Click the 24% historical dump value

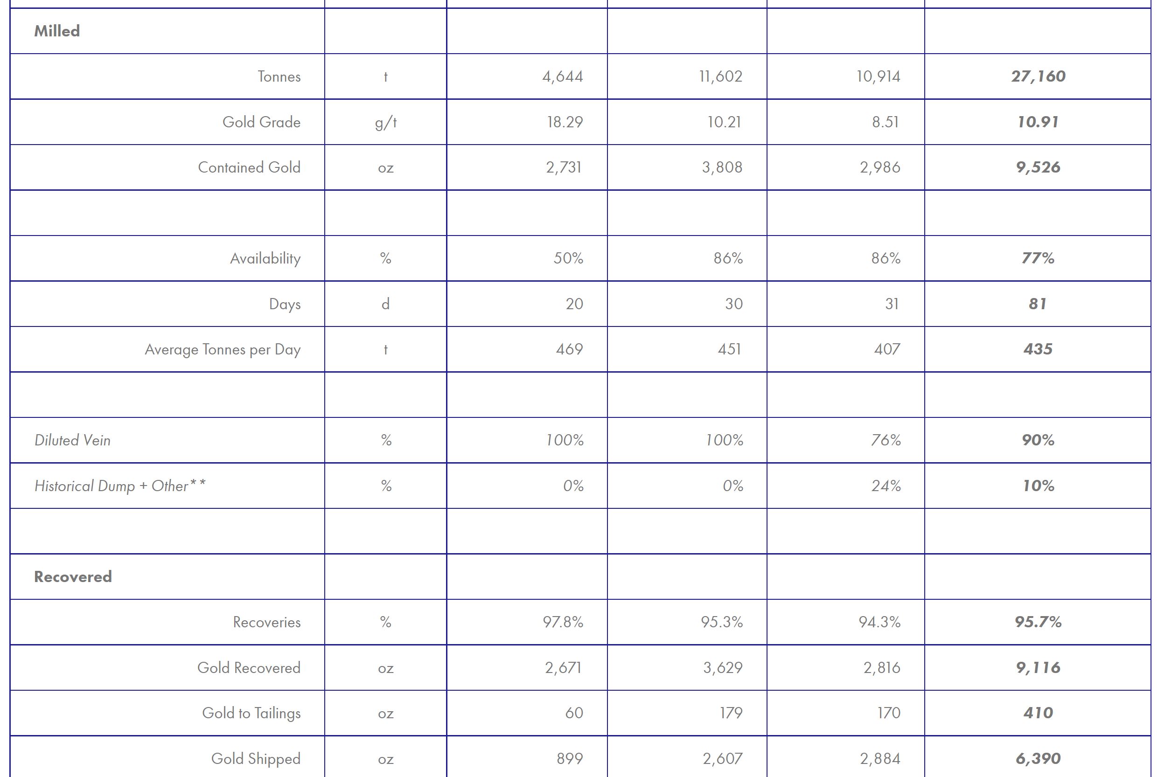(x=886, y=486)
